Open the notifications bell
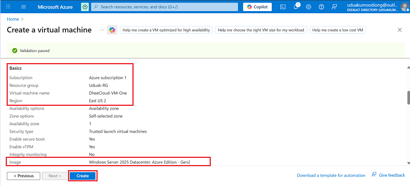This screenshot has height=186, width=410. 296,7
